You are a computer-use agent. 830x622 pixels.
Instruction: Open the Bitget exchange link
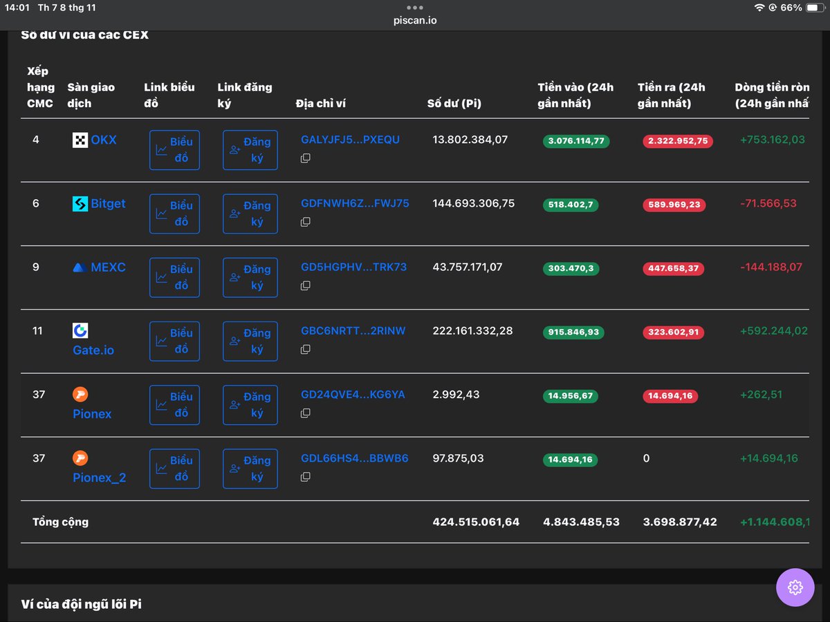tap(109, 204)
